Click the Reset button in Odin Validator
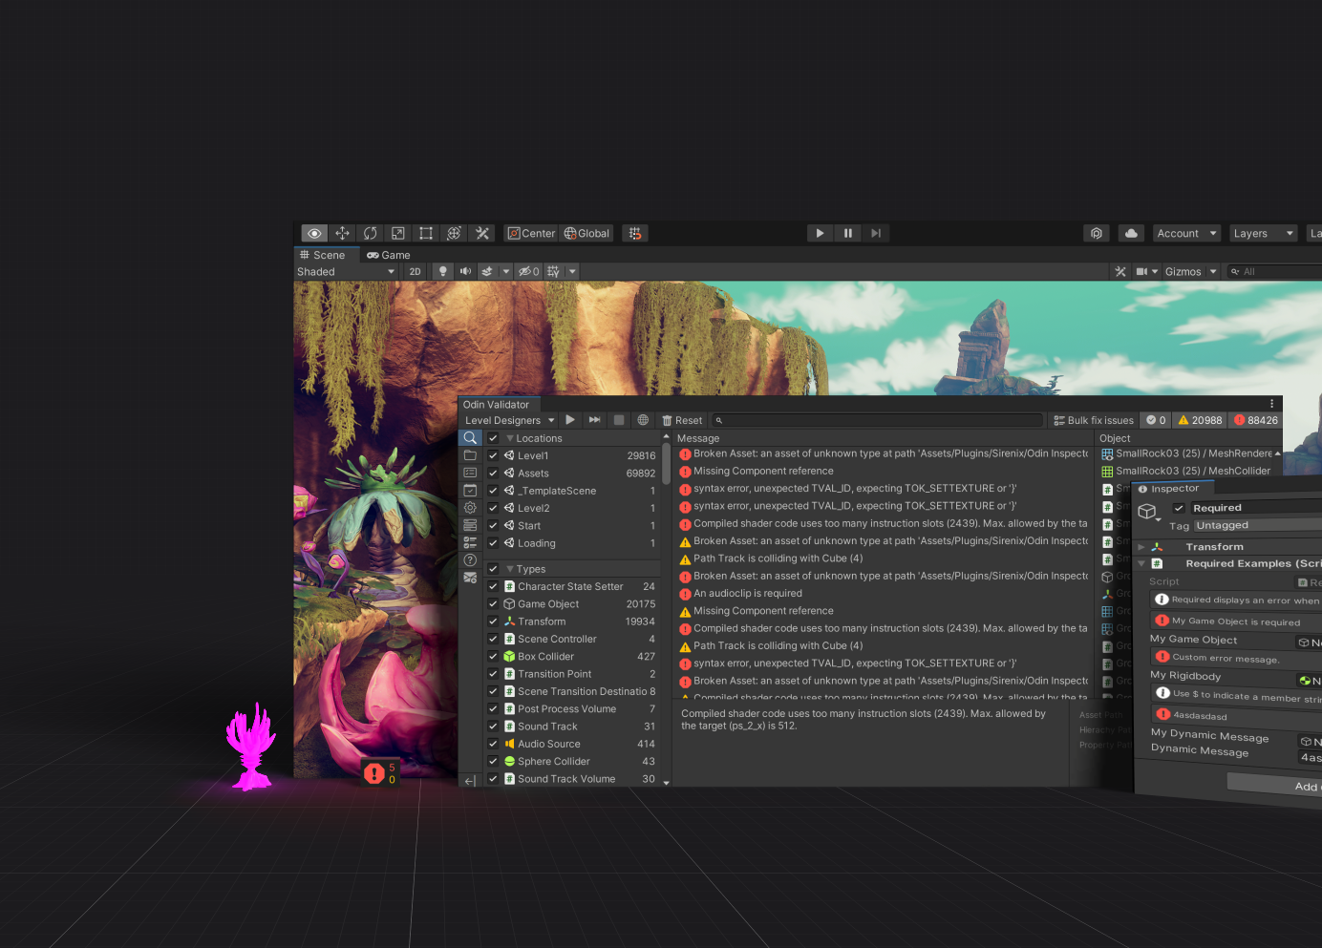The image size is (1322, 948). point(682,420)
